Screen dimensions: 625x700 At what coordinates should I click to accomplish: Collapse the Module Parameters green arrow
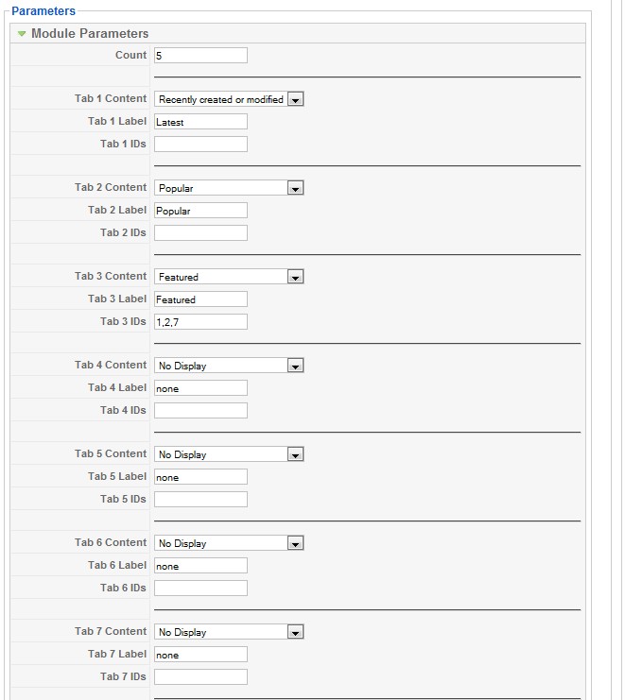tap(22, 33)
